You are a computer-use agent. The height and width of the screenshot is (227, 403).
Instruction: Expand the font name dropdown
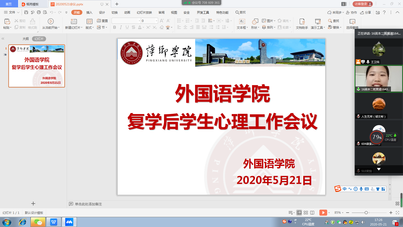point(139,21)
